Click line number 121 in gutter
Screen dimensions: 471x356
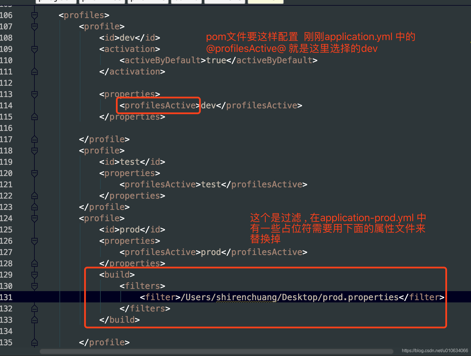click(x=6, y=184)
